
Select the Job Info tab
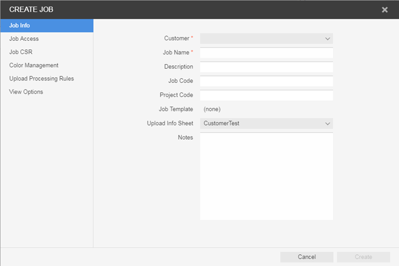[x=46, y=25]
